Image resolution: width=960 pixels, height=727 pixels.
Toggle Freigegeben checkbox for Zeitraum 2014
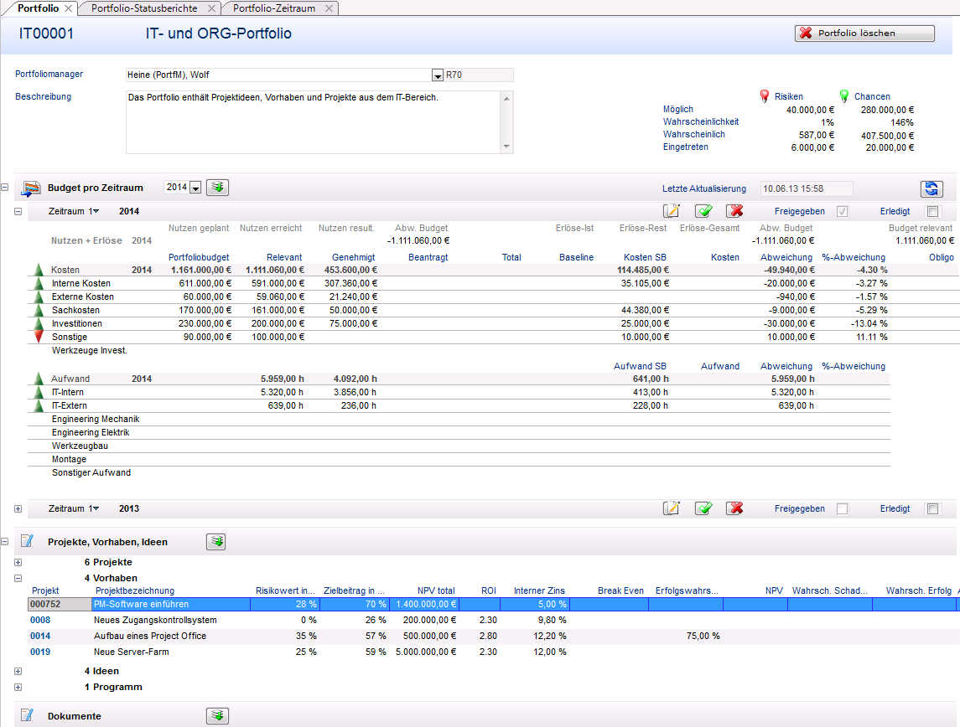[843, 212]
